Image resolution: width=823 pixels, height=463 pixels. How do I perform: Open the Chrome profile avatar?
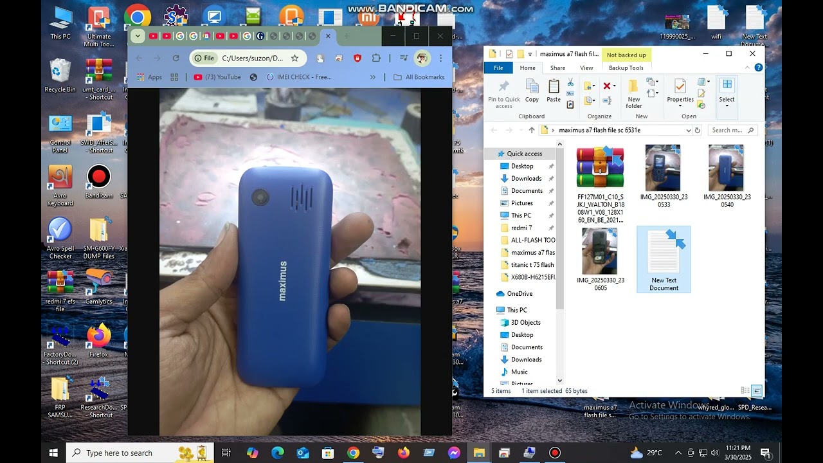pyautogui.click(x=422, y=58)
